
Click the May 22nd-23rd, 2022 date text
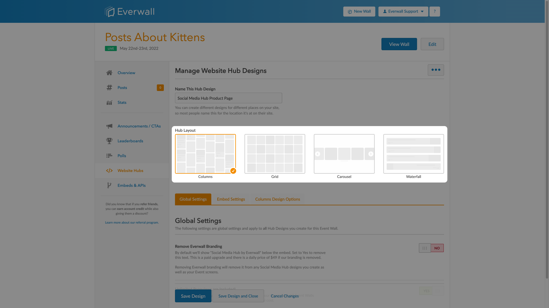(139, 48)
